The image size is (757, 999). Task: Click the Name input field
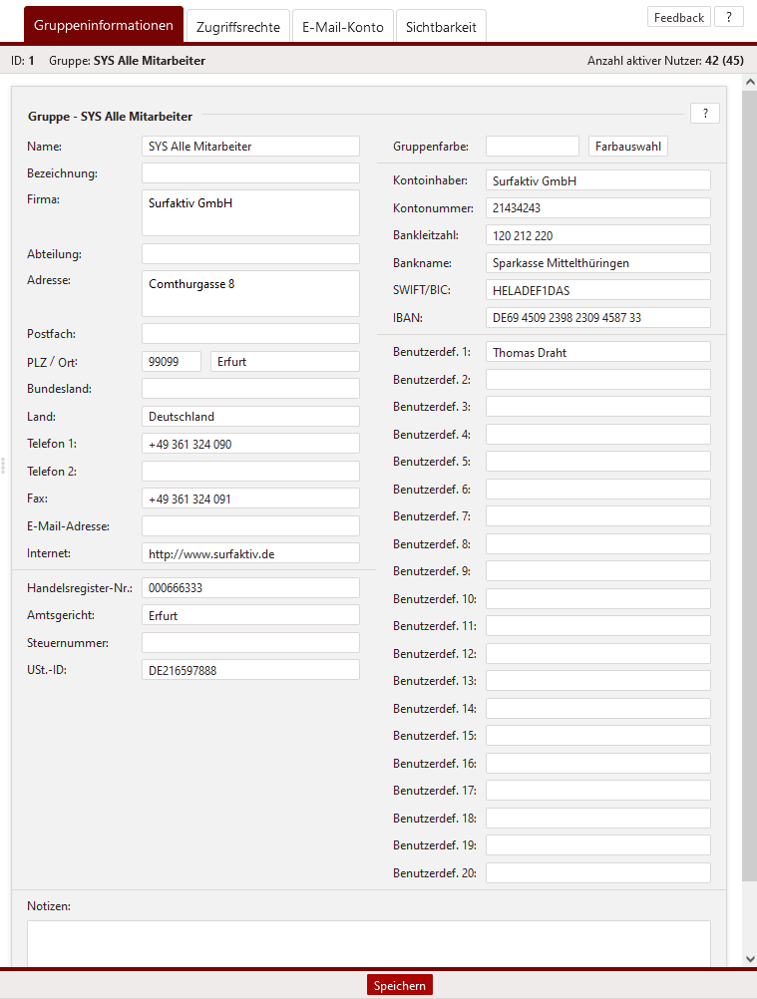tap(250, 147)
